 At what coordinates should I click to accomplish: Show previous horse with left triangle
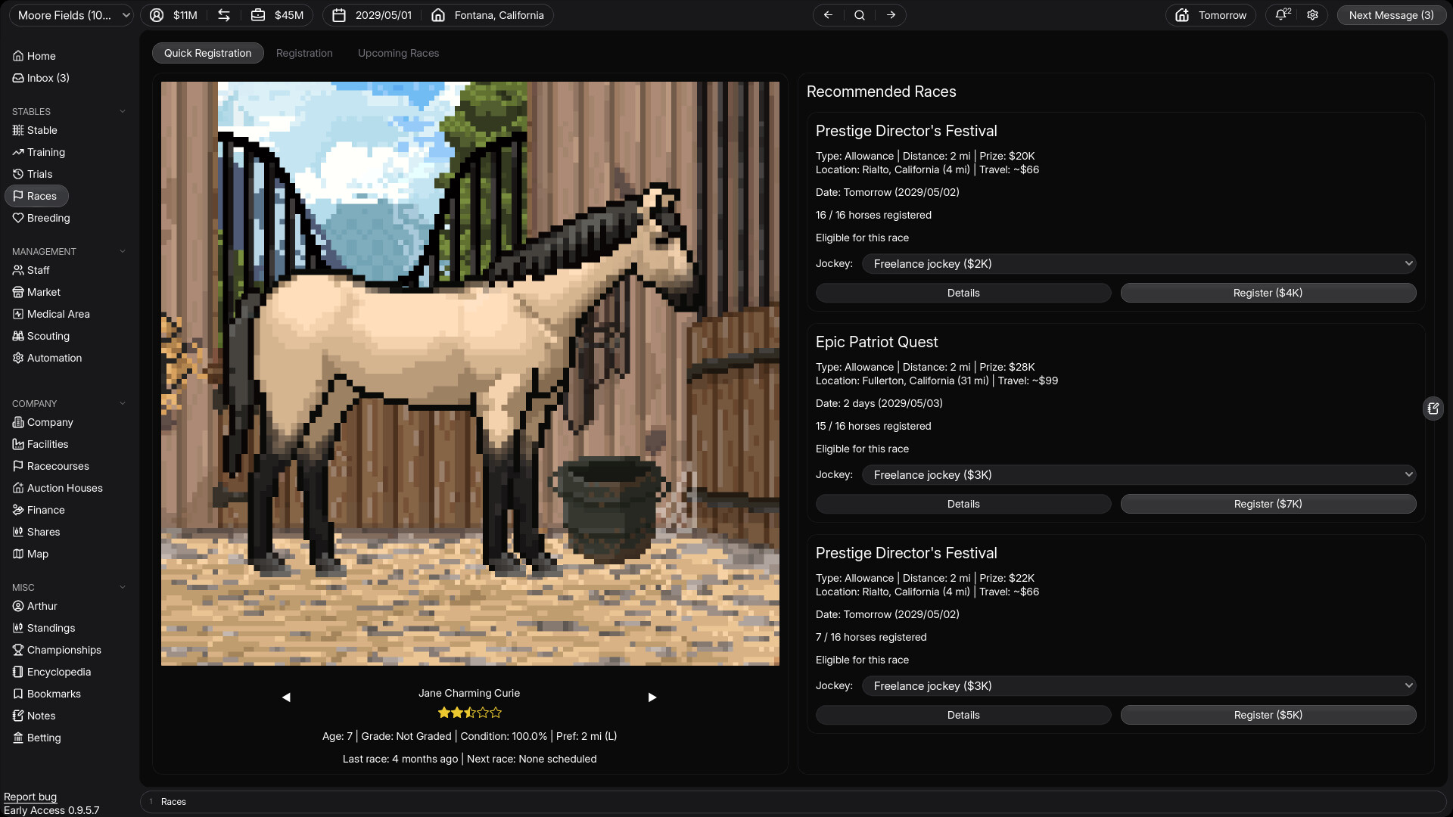pos(286,697)
